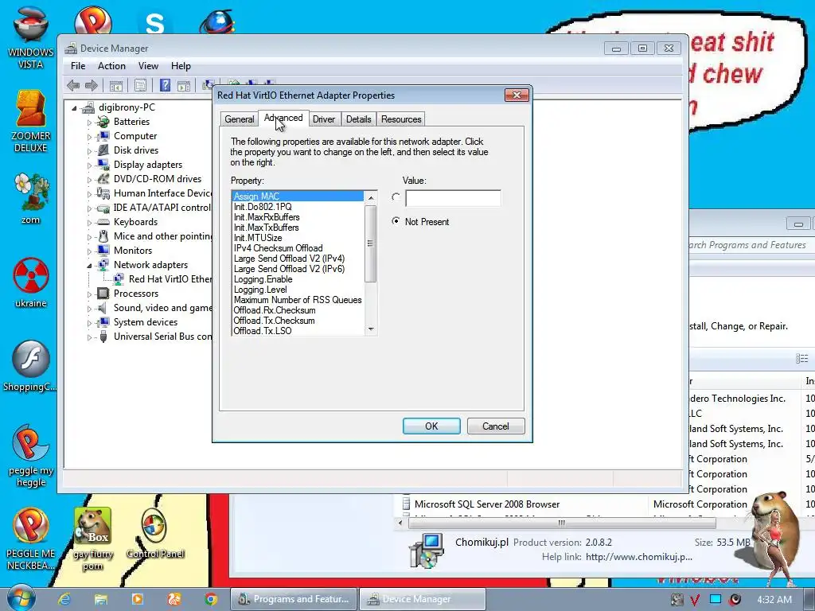
Task: Open the Help menu
Action: (181, 66)
